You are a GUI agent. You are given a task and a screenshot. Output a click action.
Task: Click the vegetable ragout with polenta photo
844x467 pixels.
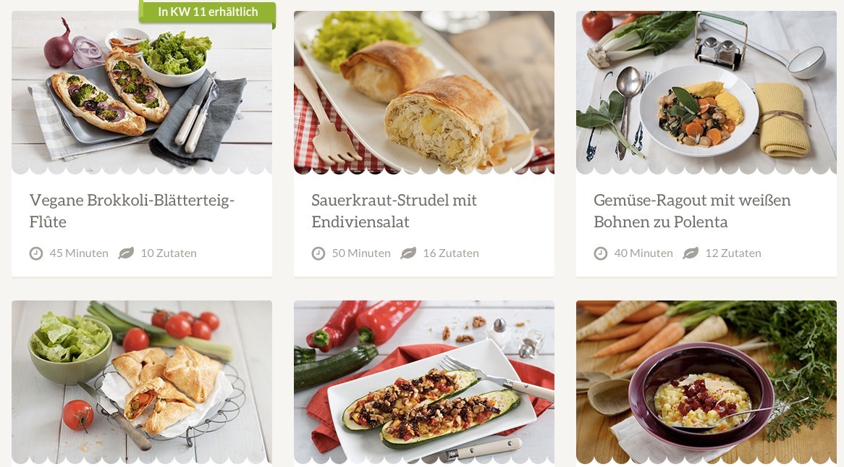(706, 92)
